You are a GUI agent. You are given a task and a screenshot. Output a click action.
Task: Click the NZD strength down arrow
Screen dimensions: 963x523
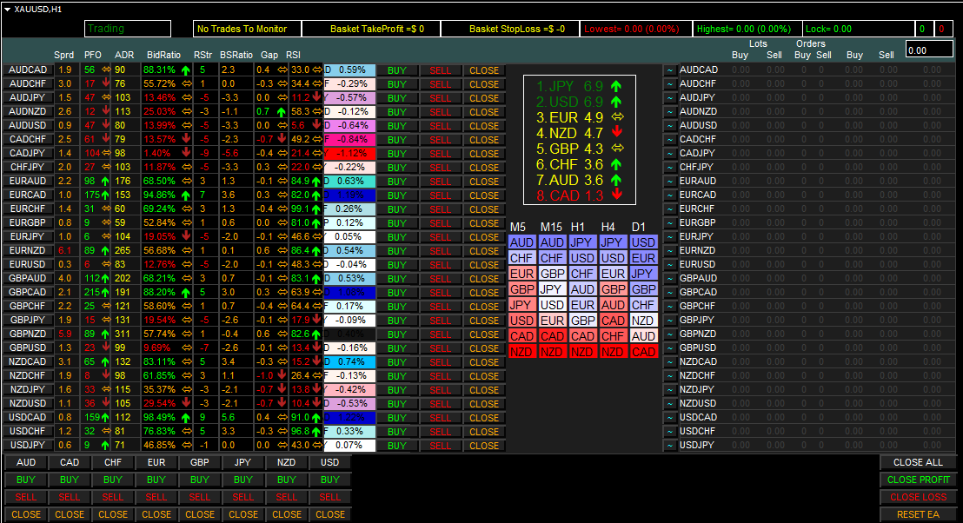616,133
